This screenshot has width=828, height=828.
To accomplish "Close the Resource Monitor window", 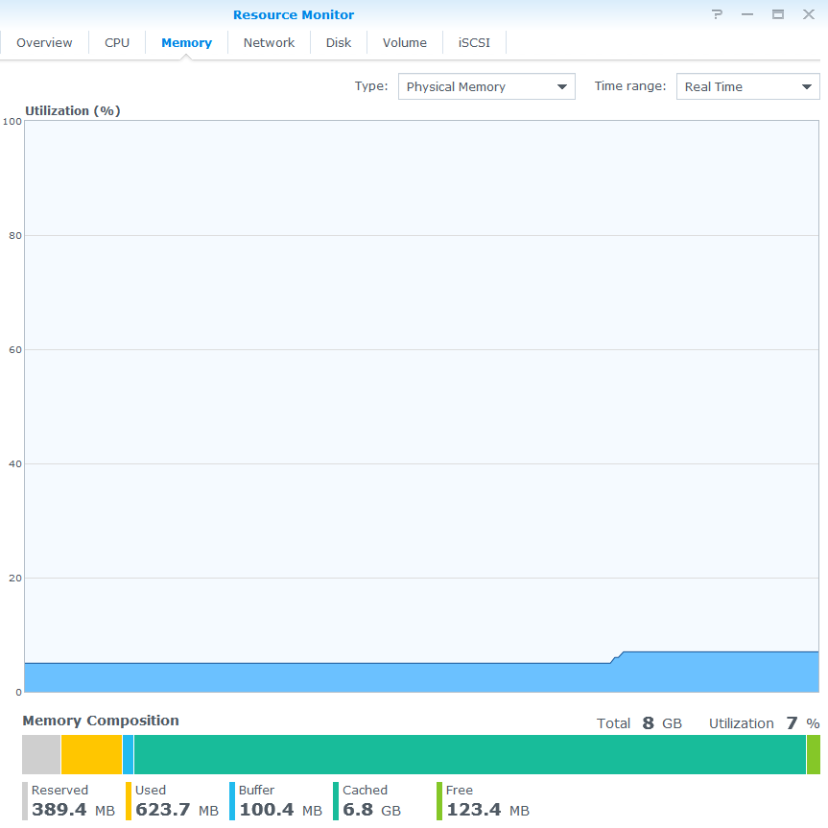I will (x=809, y=14).
